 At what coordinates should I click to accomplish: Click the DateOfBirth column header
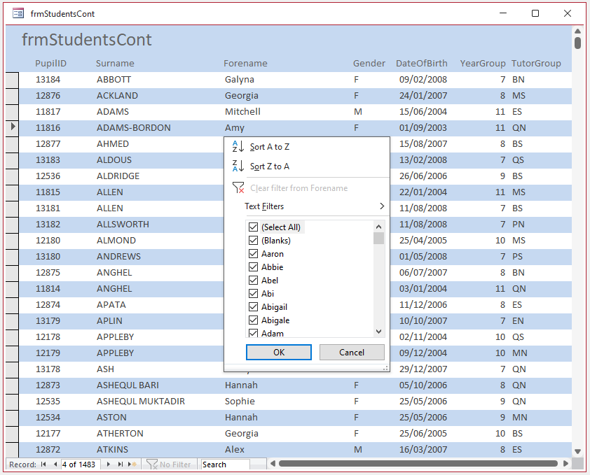[x=421, y=63]
